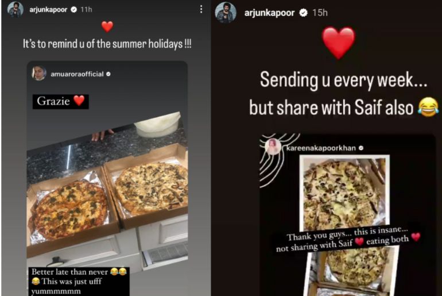The height and width of the screenshot is (296, 442).
Task: Tap verified badge beside left arjunkapoor name
Action: [74, 10]
